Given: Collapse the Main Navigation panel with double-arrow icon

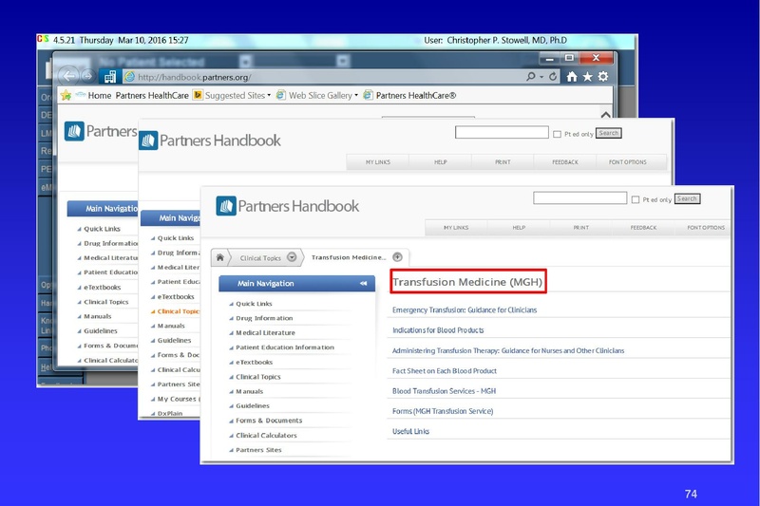Looking at the screenshot, I should click(362, 283).
